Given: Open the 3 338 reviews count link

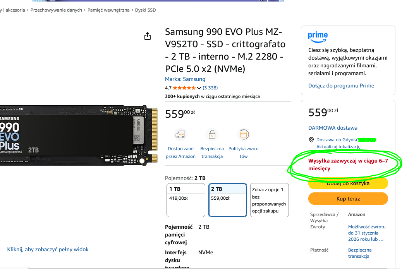Looking at the screenshot, I should pyautogui.click(x=210, y=88).
